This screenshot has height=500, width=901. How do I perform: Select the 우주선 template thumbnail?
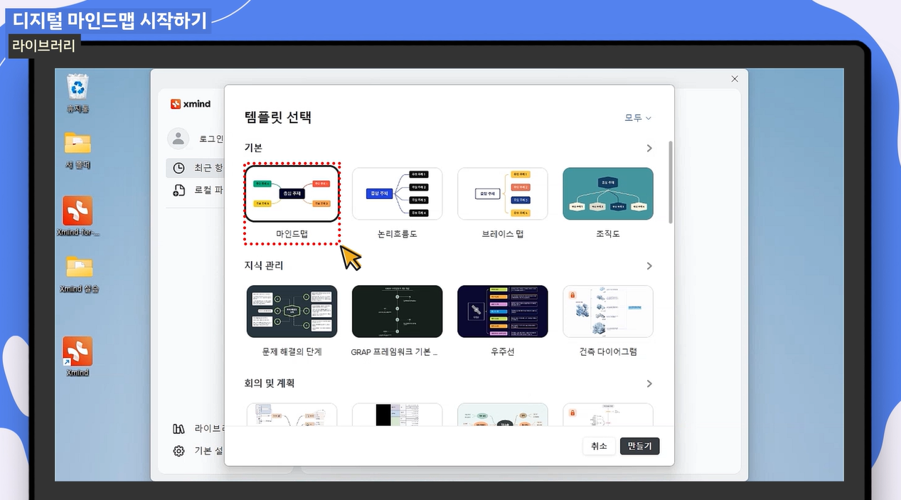click(x=502, y=312)
